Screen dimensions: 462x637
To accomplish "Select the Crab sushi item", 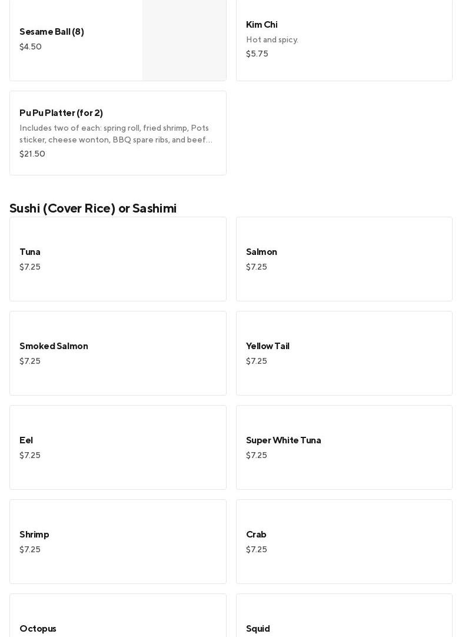I will (x=344, y=542).
